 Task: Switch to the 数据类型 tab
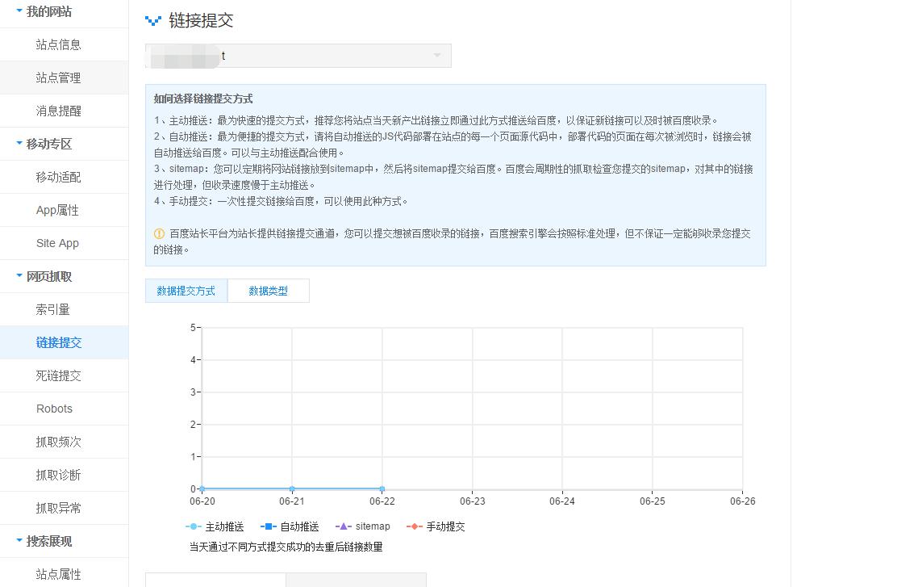click(x=269, y=291)
